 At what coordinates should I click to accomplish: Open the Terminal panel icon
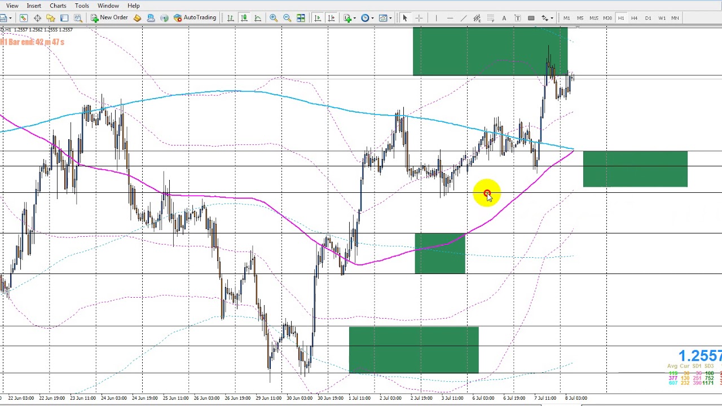click(x=64, y=18)
